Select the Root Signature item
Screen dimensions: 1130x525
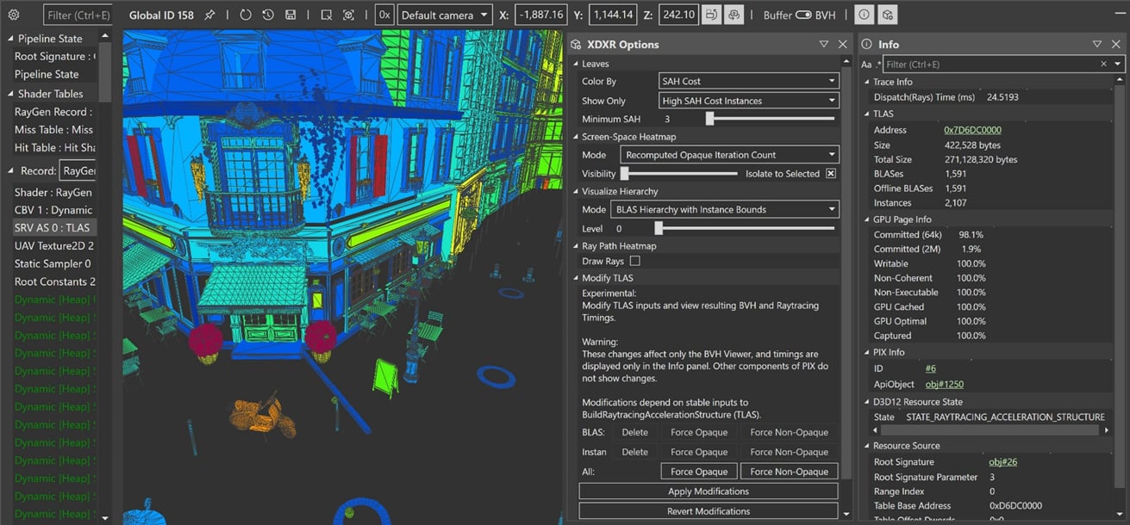[x=54, y=56]
